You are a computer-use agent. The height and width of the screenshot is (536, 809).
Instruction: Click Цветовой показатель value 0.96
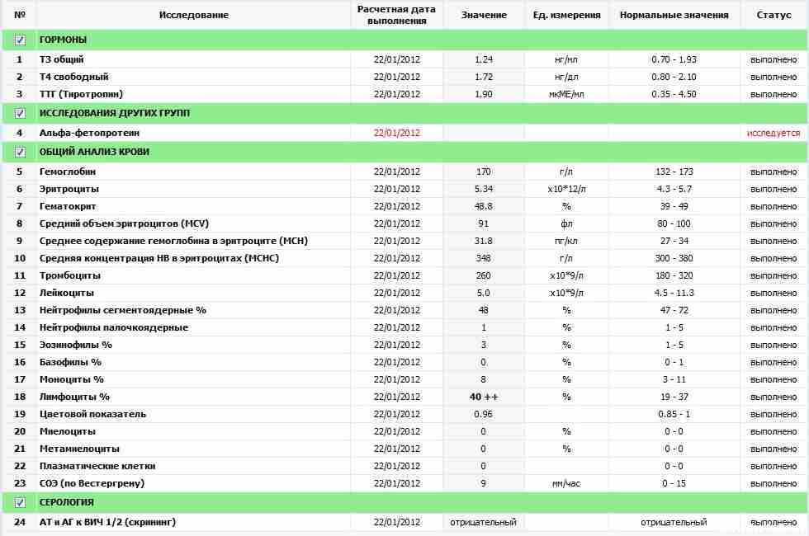[484, 414]
